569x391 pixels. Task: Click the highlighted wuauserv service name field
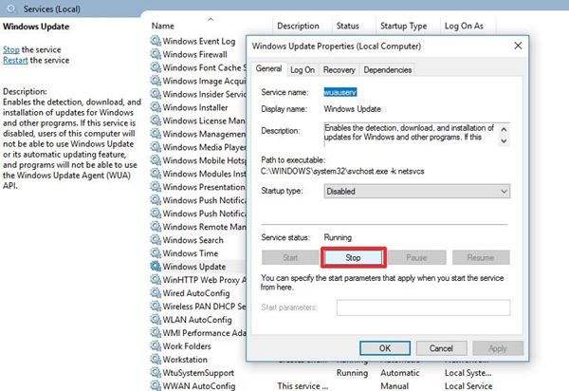340,92
